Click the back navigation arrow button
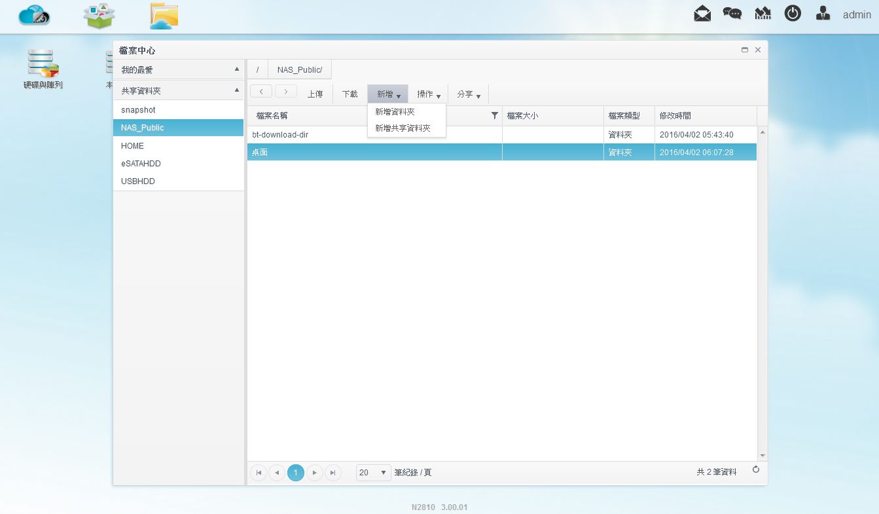 261,92
